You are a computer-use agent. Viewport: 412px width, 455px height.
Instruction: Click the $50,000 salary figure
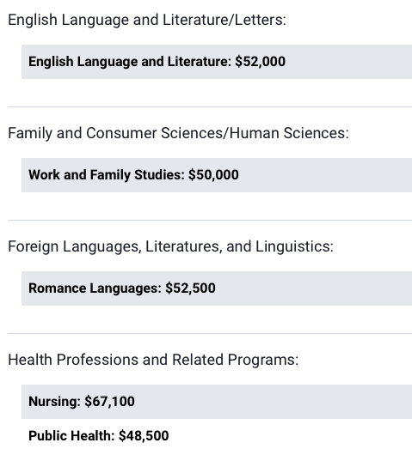click(x=213, y=175)
